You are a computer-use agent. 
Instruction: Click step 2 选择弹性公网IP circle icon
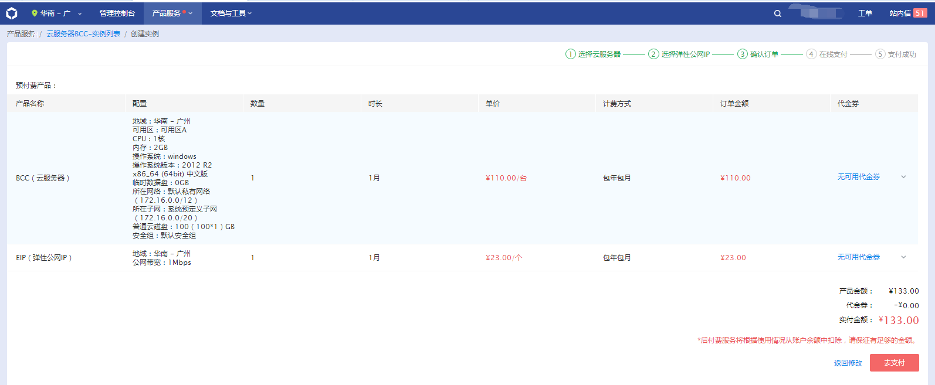[x=653, y=54]
